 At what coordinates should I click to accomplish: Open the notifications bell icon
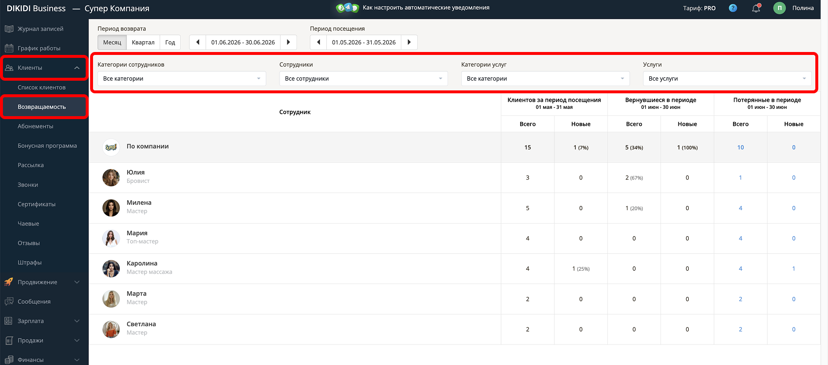click(756, 8)
